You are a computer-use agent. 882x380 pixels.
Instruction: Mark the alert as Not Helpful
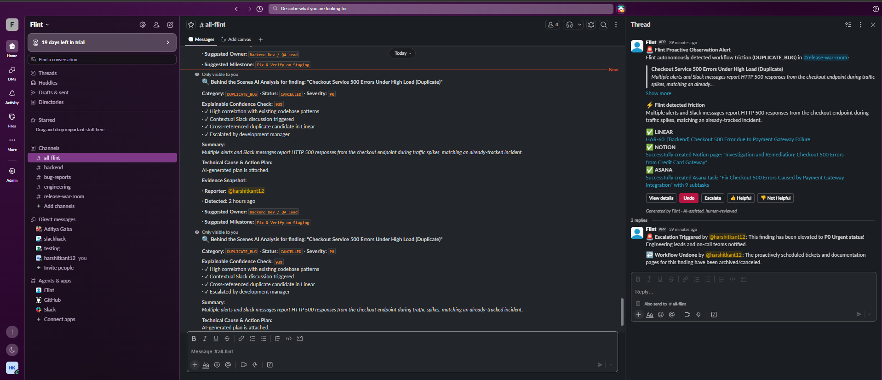click(775, 198)
